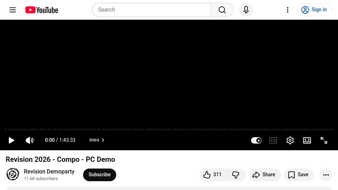Open Revision Demoparty channel avatar
Viewport: 338px width, 190px height.
coord(13,174)
